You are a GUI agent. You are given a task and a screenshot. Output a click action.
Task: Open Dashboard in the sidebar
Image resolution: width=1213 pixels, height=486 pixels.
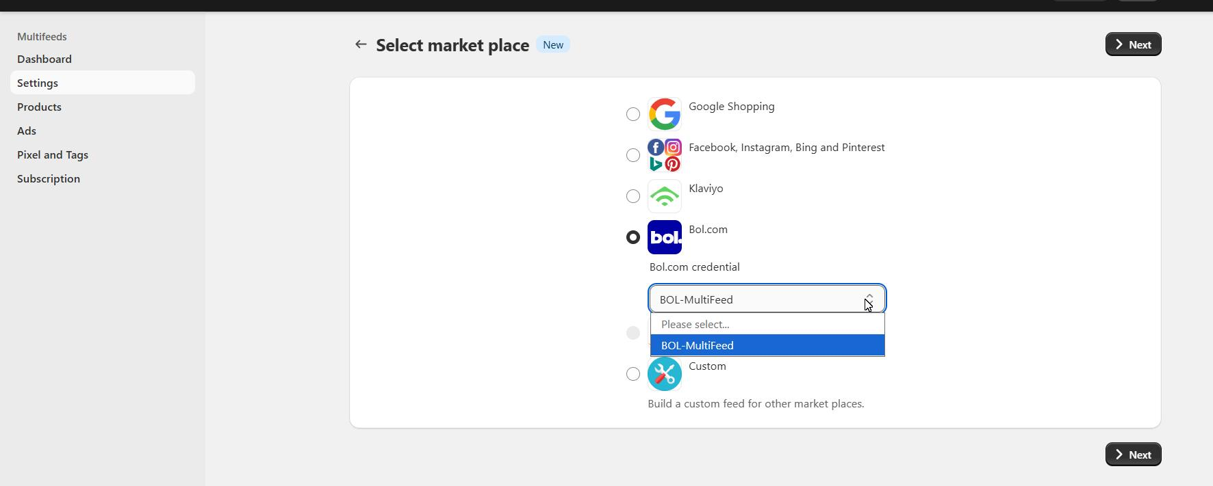pos(44,59)
